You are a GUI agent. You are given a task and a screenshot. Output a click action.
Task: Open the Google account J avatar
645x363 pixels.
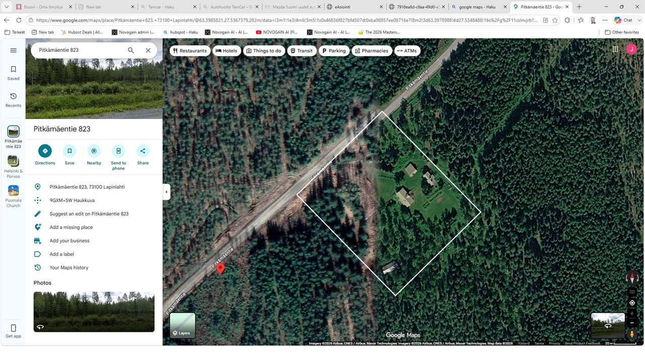coord(631,49)
